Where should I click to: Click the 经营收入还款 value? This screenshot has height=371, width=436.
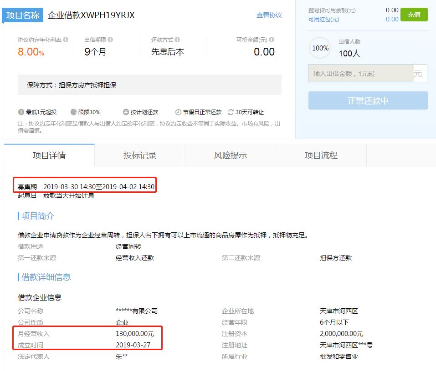point(135,258)
